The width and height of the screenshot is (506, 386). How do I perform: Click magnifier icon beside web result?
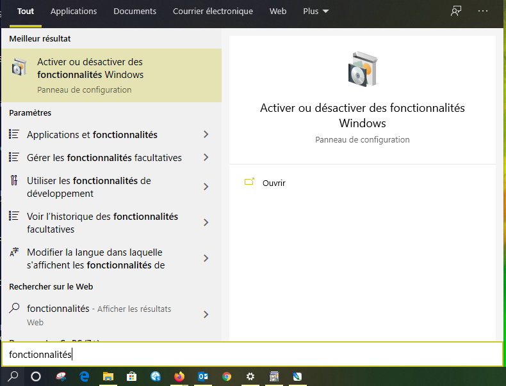14,309
